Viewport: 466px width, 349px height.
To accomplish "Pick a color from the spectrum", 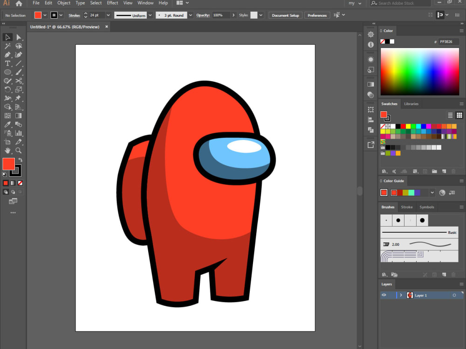I will coord(420,72).
